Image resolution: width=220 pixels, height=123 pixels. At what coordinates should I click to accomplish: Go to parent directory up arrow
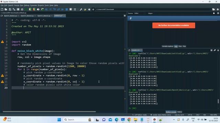click(218, 9)
